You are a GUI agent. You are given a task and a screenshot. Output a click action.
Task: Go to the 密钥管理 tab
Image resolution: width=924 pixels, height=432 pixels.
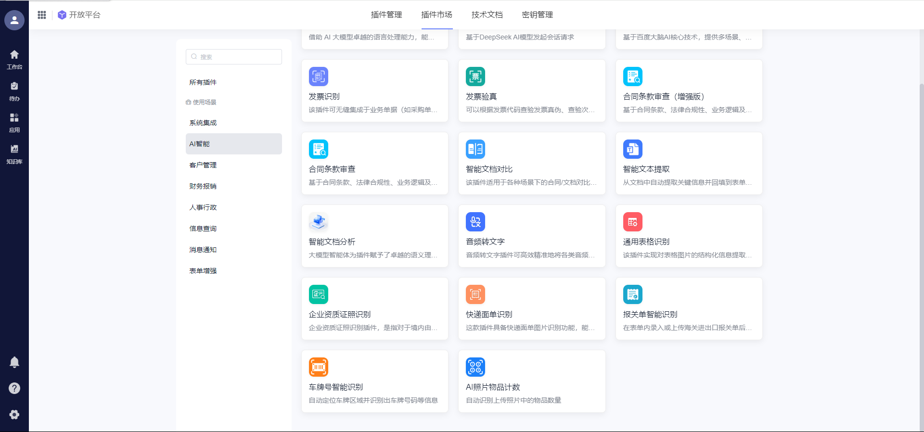point(537,15)
